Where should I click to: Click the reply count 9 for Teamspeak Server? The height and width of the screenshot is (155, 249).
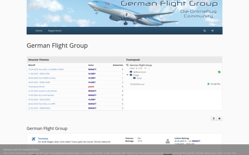[x=122, y=87]
